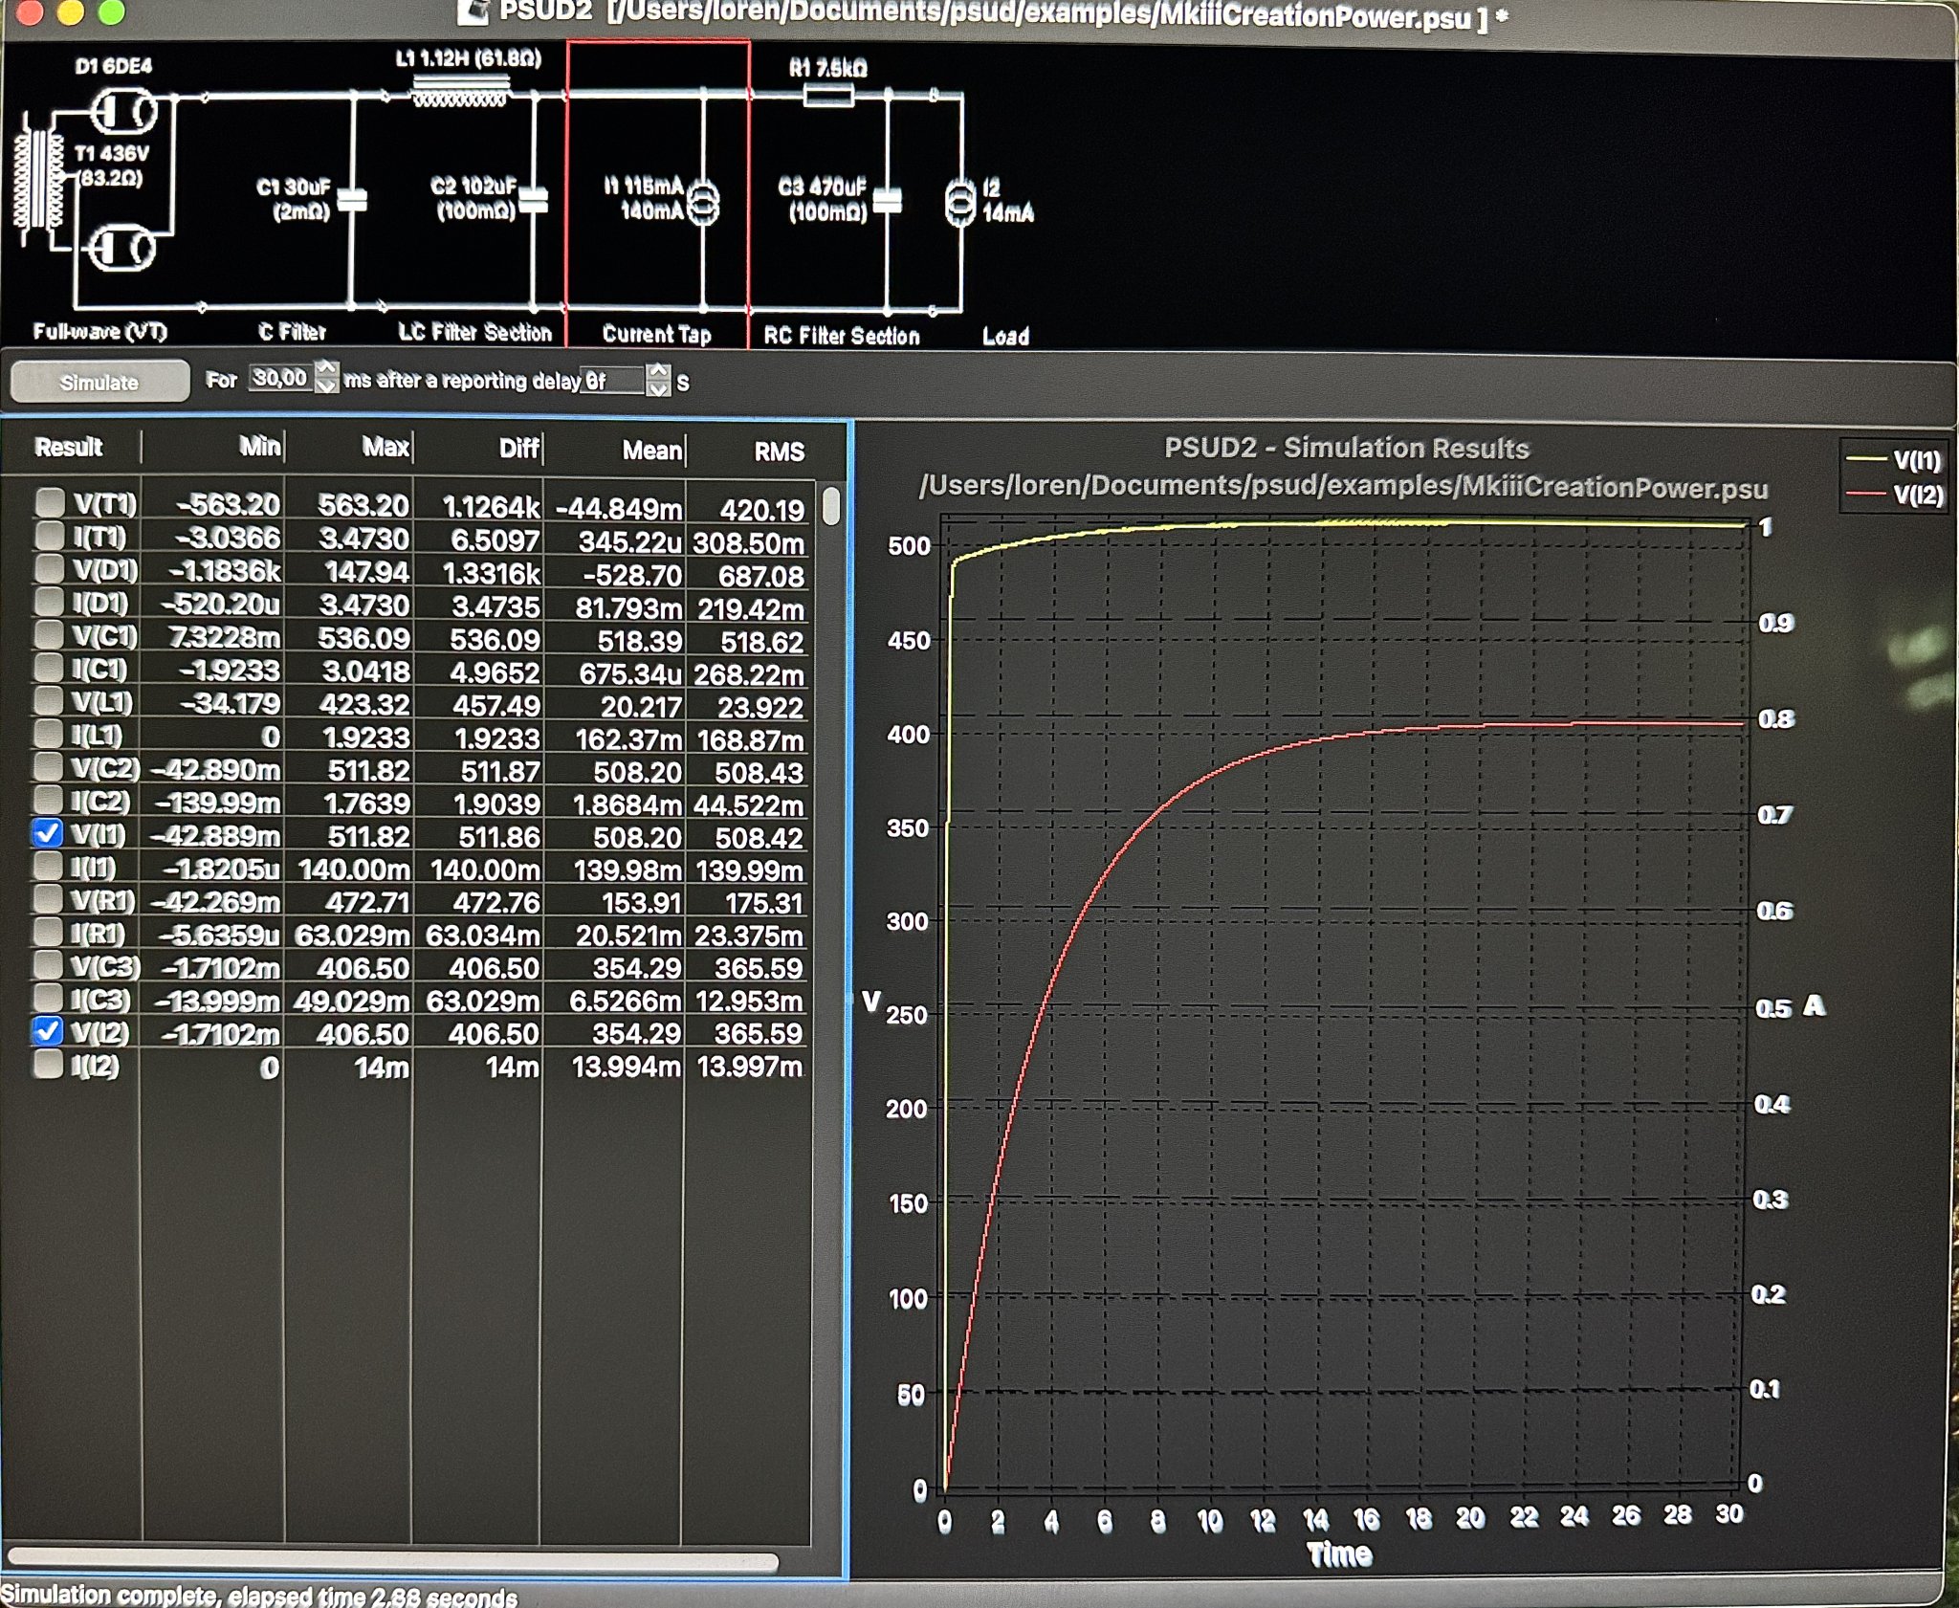The image size is (1959, 1608).
Task: Click the Full-wave (VT) section label
Action: [x=99, y=332]
